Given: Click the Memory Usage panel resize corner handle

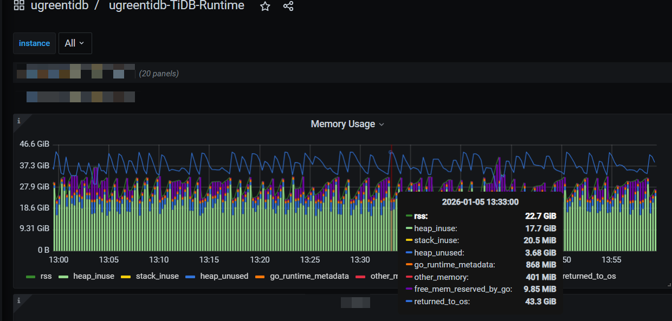Looking at the screenshot, I should tap(669, 285).
